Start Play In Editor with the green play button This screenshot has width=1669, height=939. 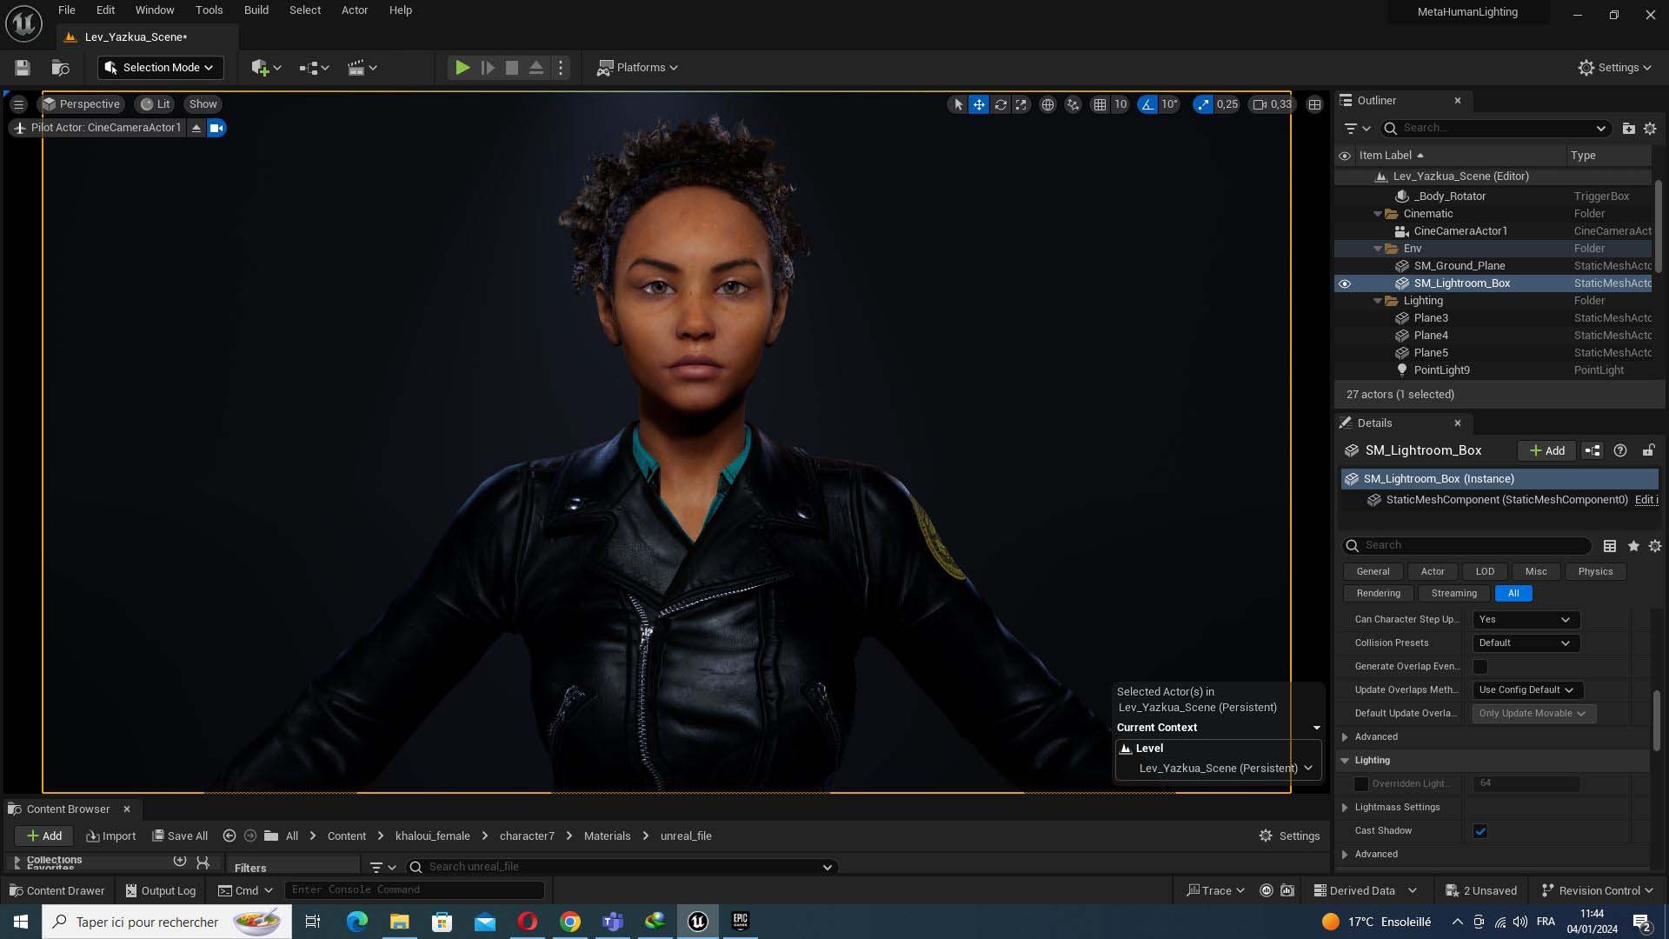pos(462,68)
